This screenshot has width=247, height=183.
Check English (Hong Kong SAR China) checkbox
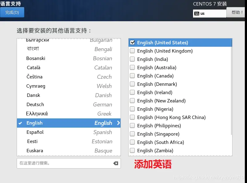click(132, 117)
